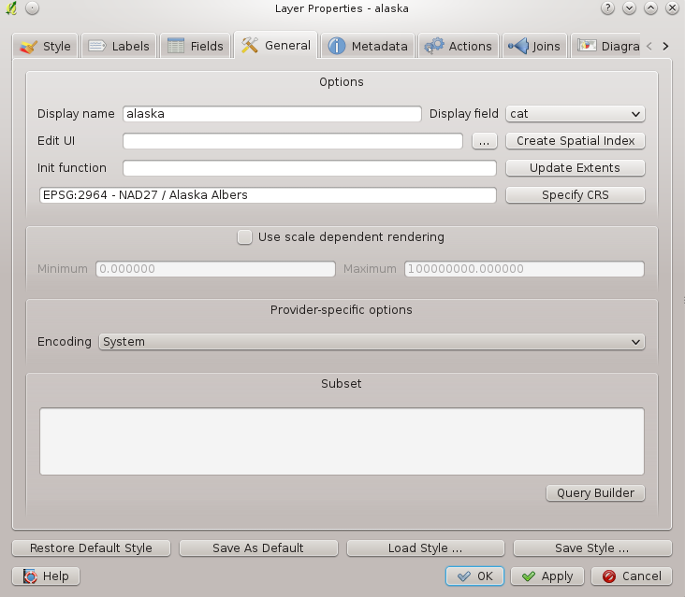
Task: Click the Create Spatial Index button
Action: 575,141
